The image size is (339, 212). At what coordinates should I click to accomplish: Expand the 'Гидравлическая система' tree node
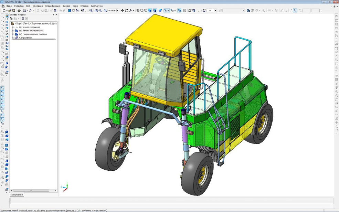(x=13, y=34)
